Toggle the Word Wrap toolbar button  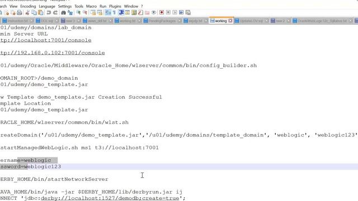108,12
